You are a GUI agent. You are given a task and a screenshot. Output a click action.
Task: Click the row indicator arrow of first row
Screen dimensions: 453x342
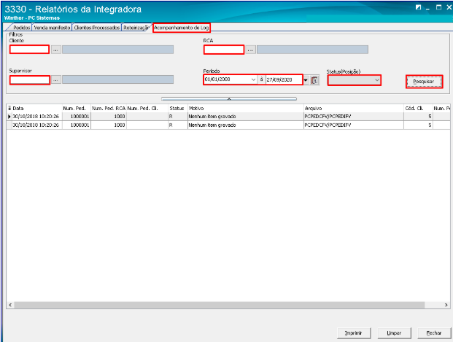[9, 117]
